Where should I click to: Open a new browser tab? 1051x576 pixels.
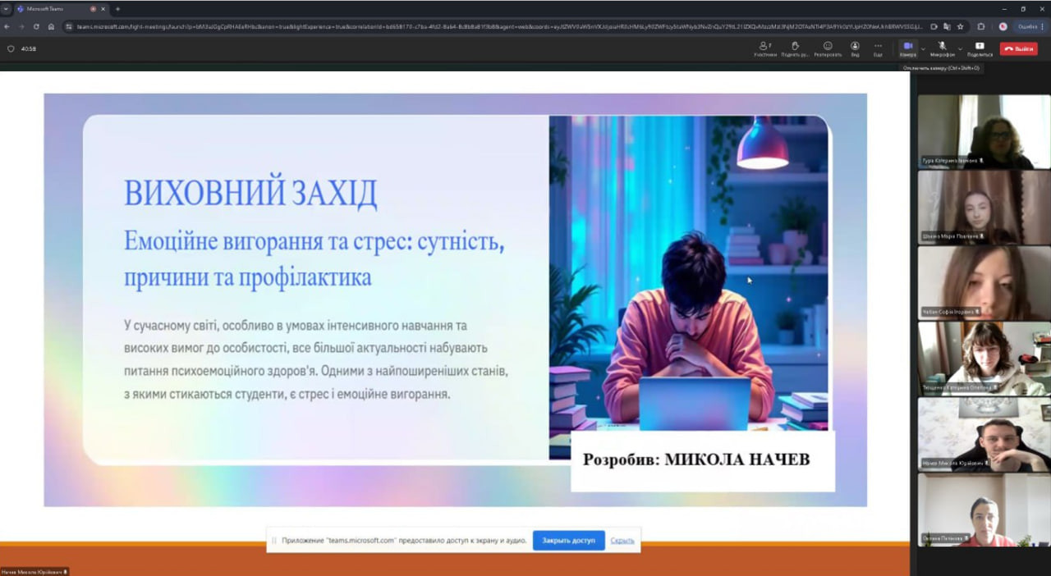[x=117, y=8]
